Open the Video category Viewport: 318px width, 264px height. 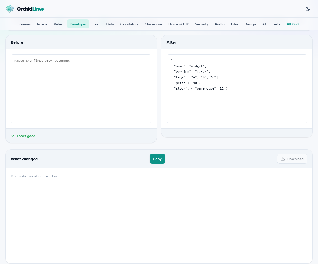click(59, 24)
